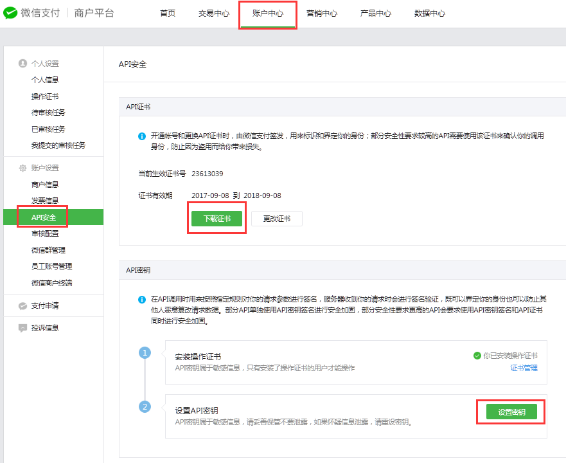This screenshot has height=463, width=566.
Task: Click the blue info icon in API证书 section
Action: [x=142, y=136]
